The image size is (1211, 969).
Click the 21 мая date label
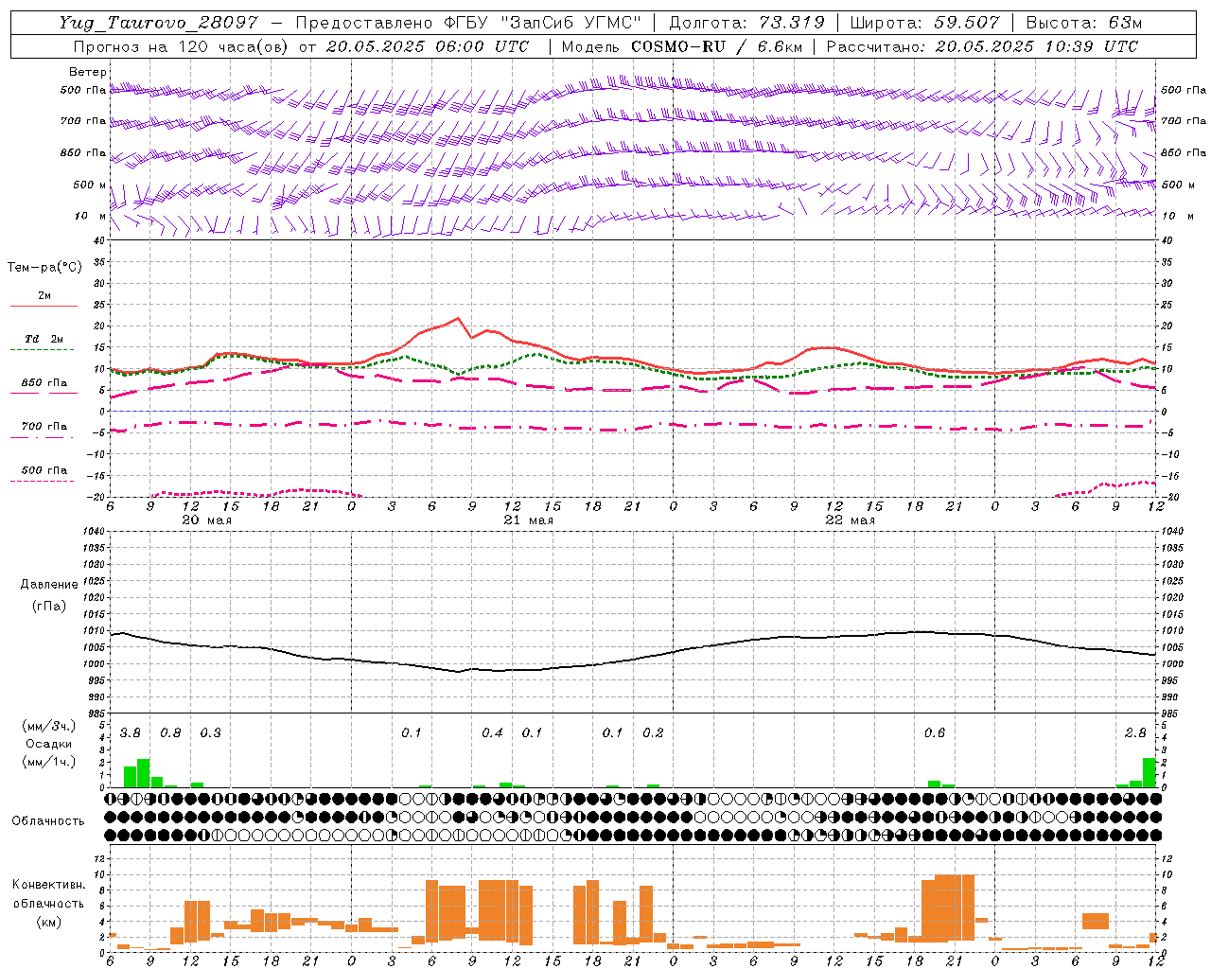coord(529,520)
